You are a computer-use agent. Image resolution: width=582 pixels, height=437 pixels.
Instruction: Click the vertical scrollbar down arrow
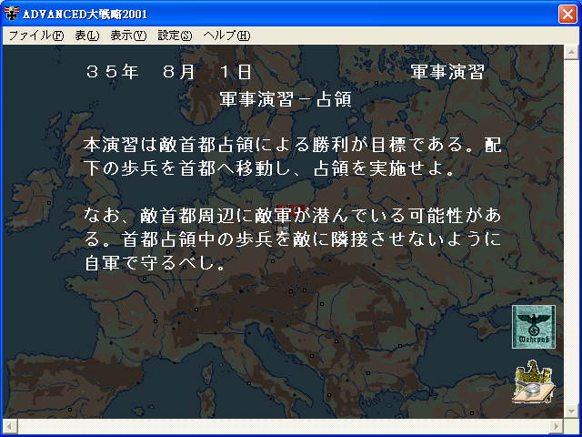(571, 412)
